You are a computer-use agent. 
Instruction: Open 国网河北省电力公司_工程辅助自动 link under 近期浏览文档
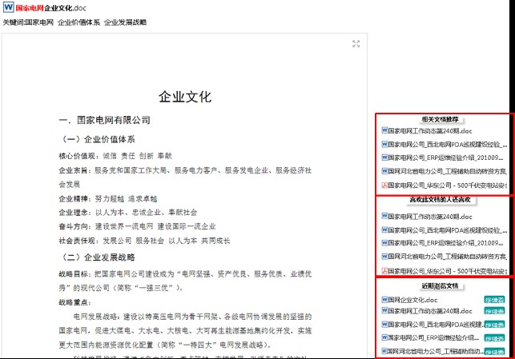coord(436,352)
